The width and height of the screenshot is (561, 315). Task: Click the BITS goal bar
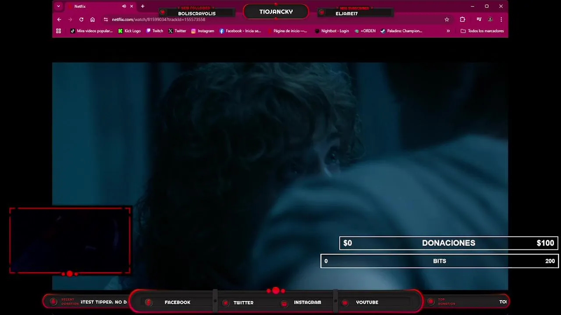tap(440, 261)
